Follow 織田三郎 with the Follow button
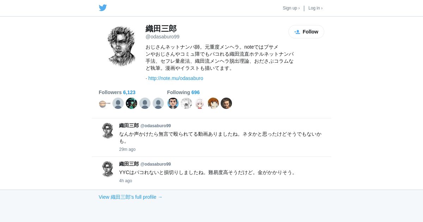 coord(306,32)
